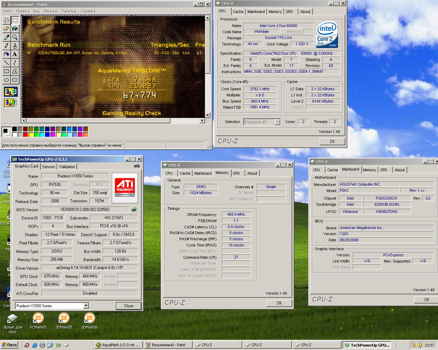The width and height of the screenshot is (438, 350).
Task: Click OK in the top CPU-Z processor window
Action: point(332,141)
